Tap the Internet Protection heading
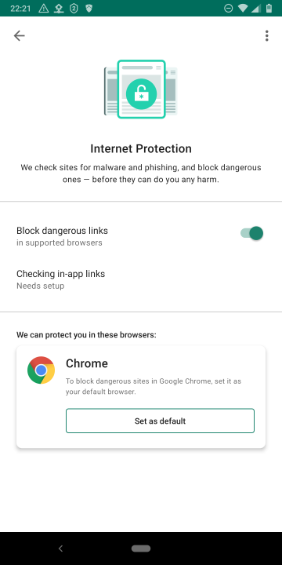Viewport: 282px width, 565px height. (x=141, y=148)
